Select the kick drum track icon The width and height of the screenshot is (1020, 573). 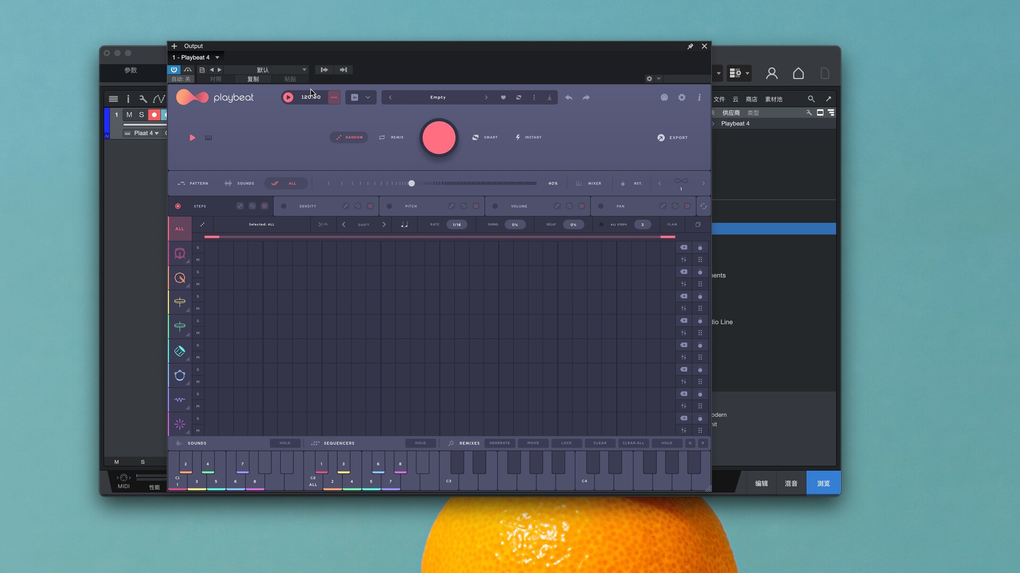click(x=180, y=254)
